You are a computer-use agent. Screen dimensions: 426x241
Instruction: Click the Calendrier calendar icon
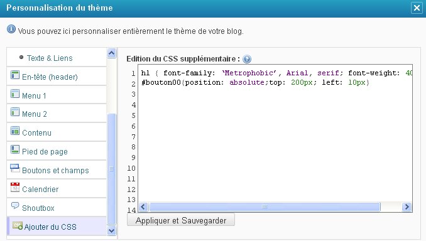coord(15,187)
